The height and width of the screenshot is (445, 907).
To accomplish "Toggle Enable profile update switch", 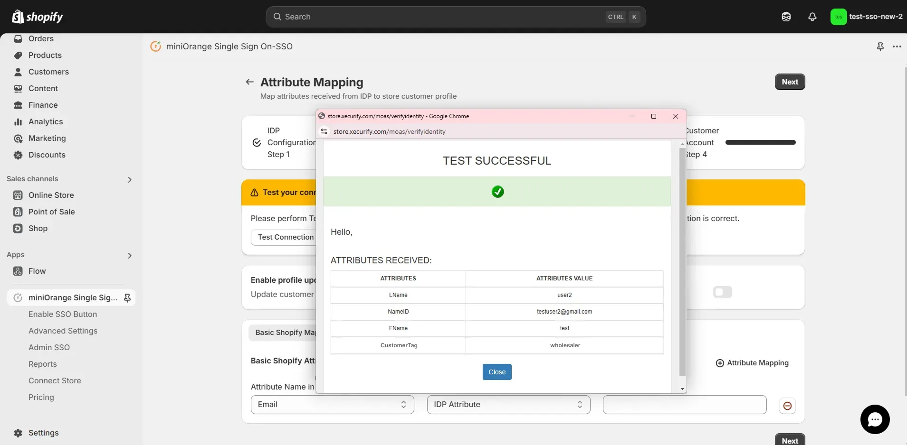I will [722, 292].
